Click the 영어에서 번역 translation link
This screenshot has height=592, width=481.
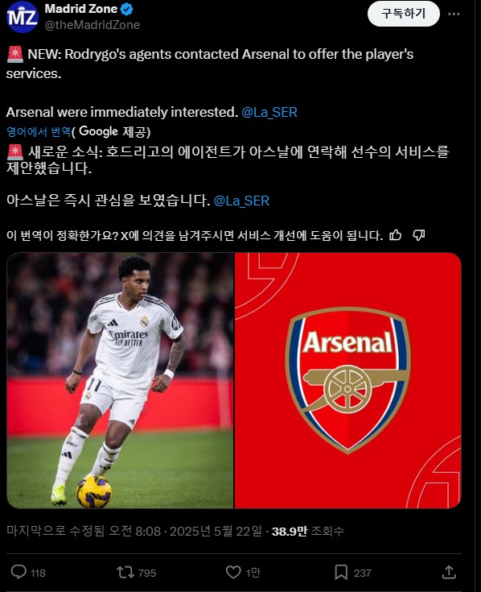point(39,131)
